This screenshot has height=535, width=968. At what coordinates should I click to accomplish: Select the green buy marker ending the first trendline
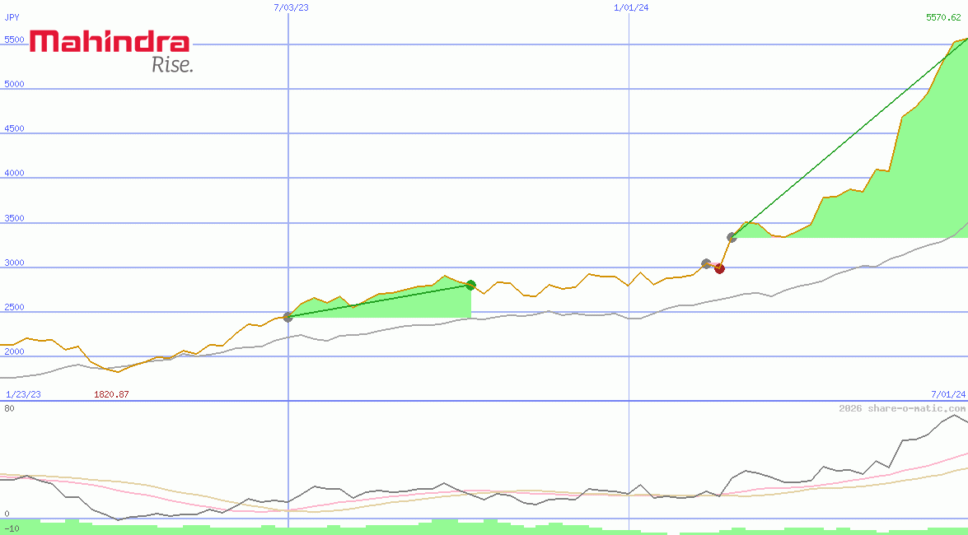[x=470, y=286]
